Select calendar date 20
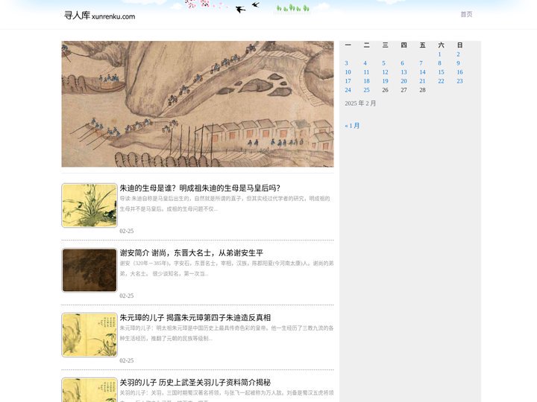The height and width of the screenshot is (402, 537). pos(403,81)
